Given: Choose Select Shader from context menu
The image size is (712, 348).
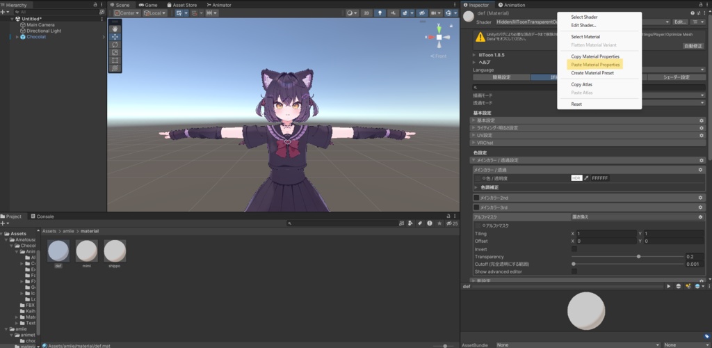Looking at the screenshot, I should pyautogui.click(x=584, y=17).
